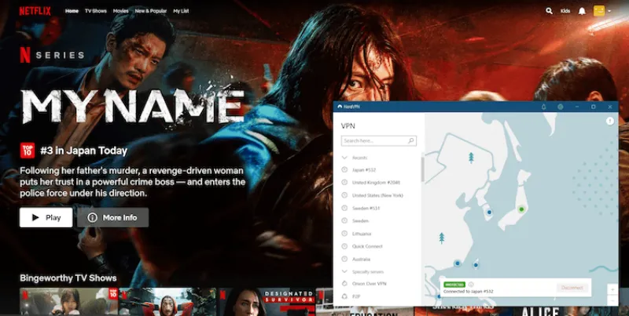The height and width of the screenshot is (316, 629).
Task: Open TV Shows in Netflix navigation
Action: point(96,11)
